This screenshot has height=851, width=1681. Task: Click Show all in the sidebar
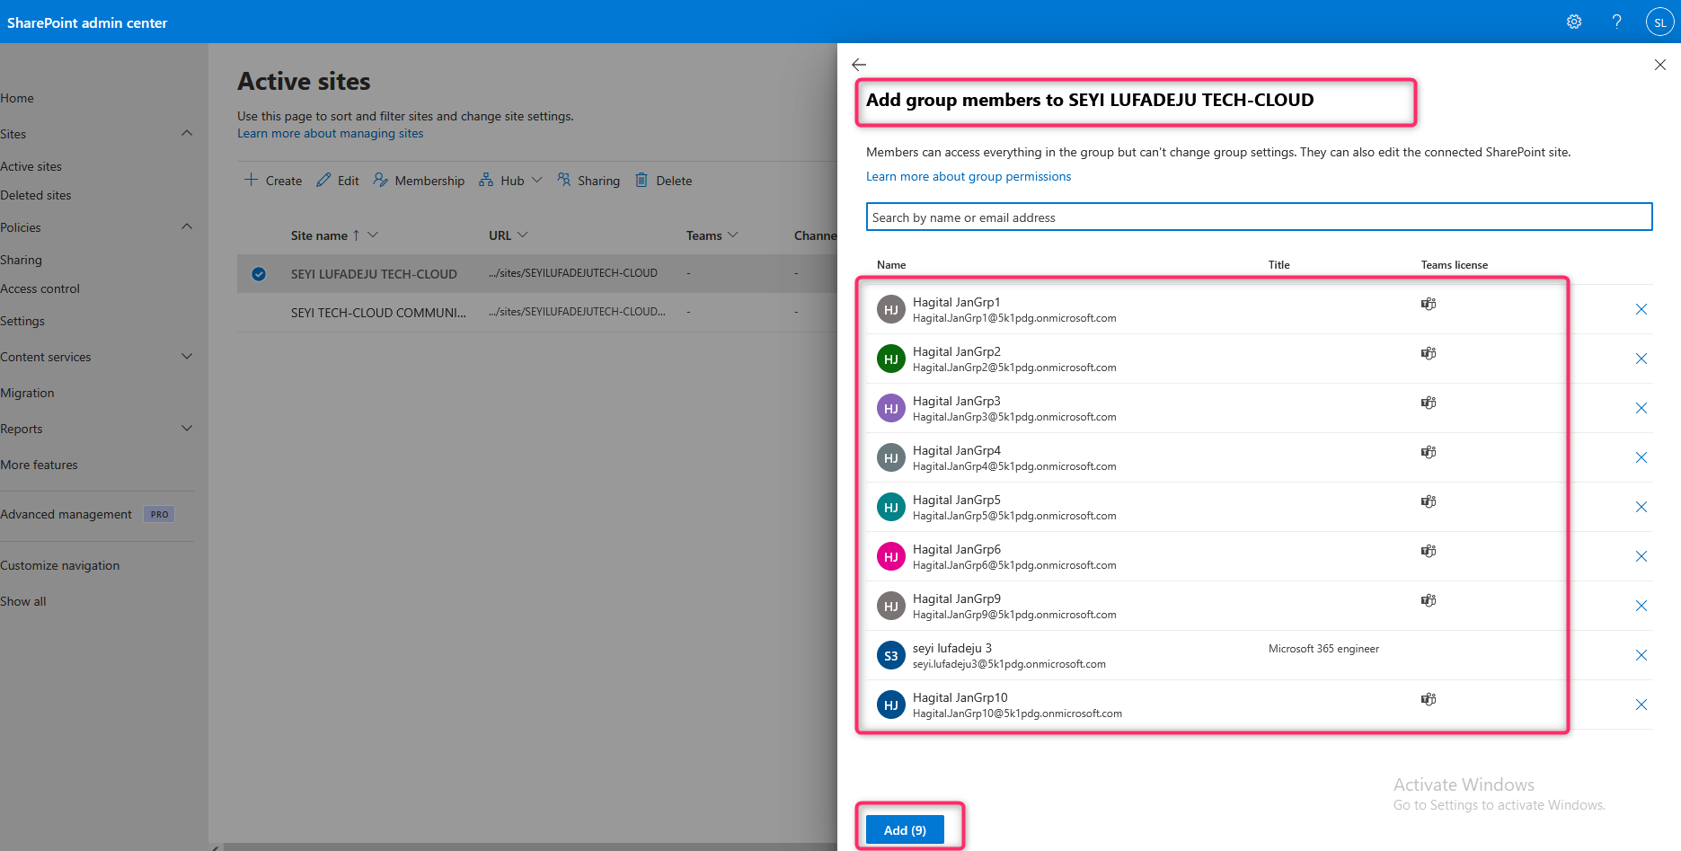click(x=23, y=601)
